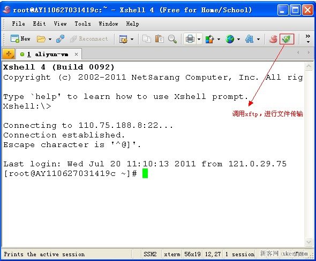316x261 pixels.
Task: Close the aliyun-vm tab
Action: coord(76,54)
